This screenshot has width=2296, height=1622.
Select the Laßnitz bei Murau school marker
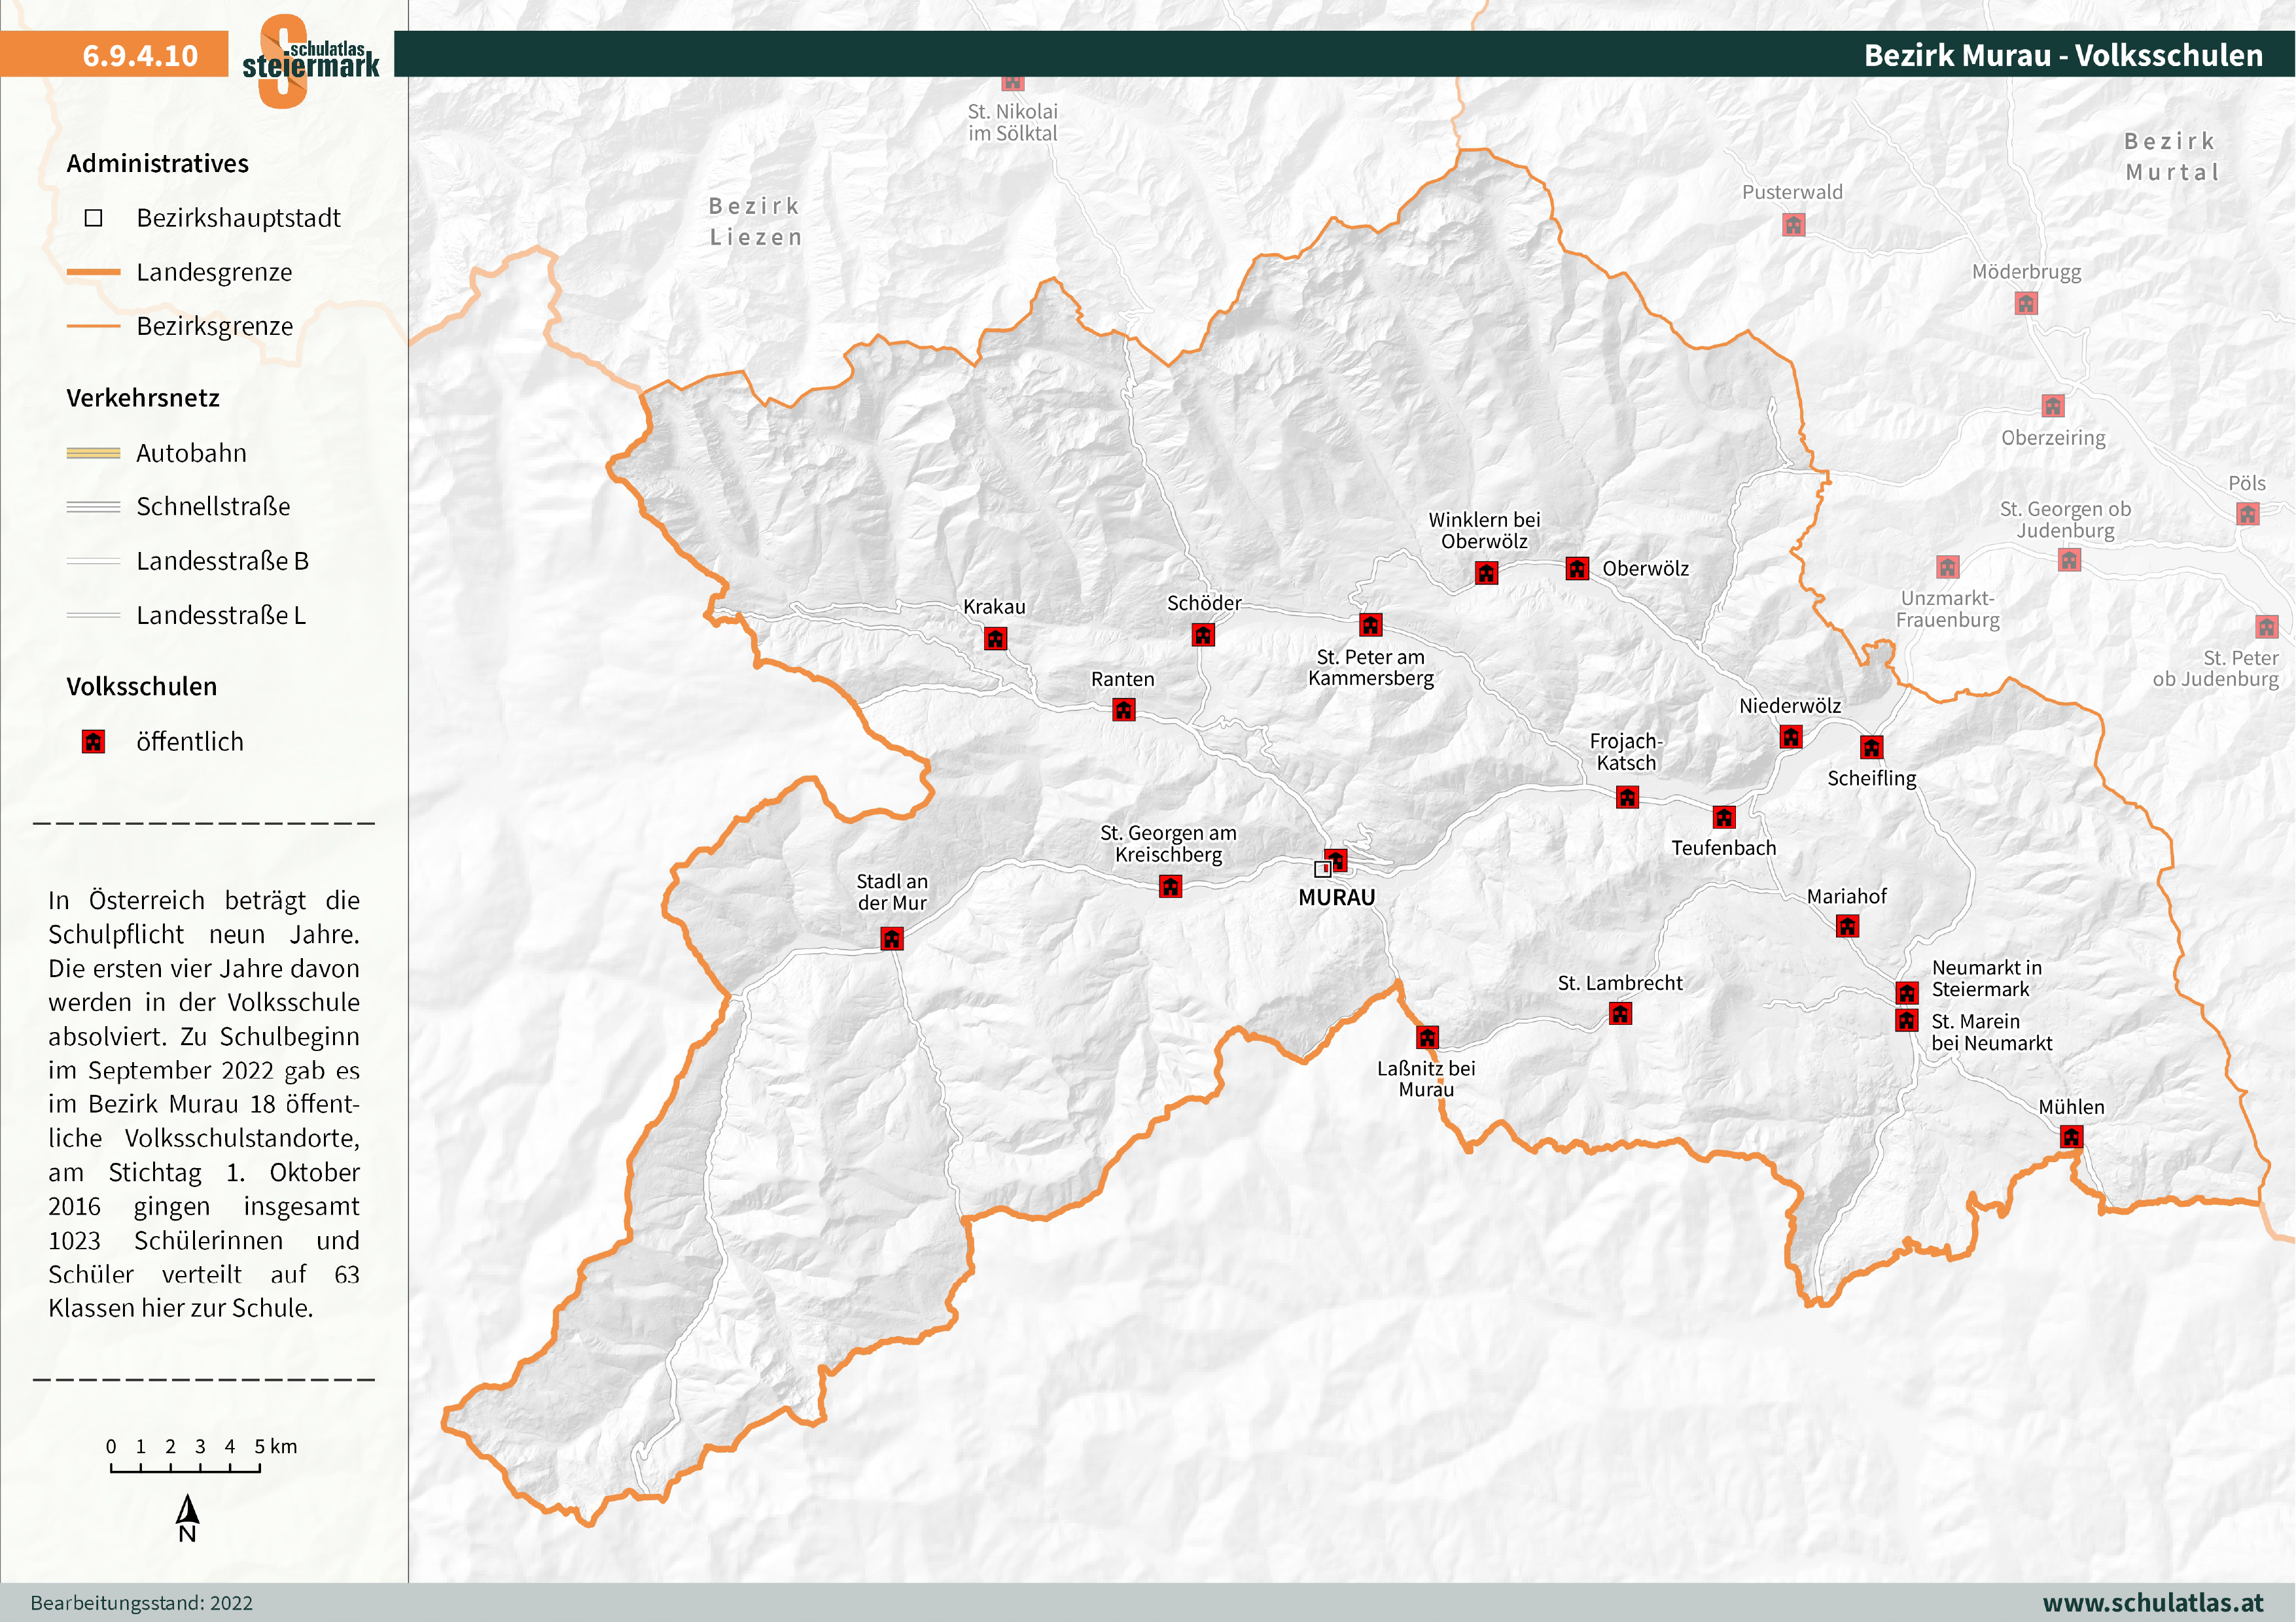1427,1037
